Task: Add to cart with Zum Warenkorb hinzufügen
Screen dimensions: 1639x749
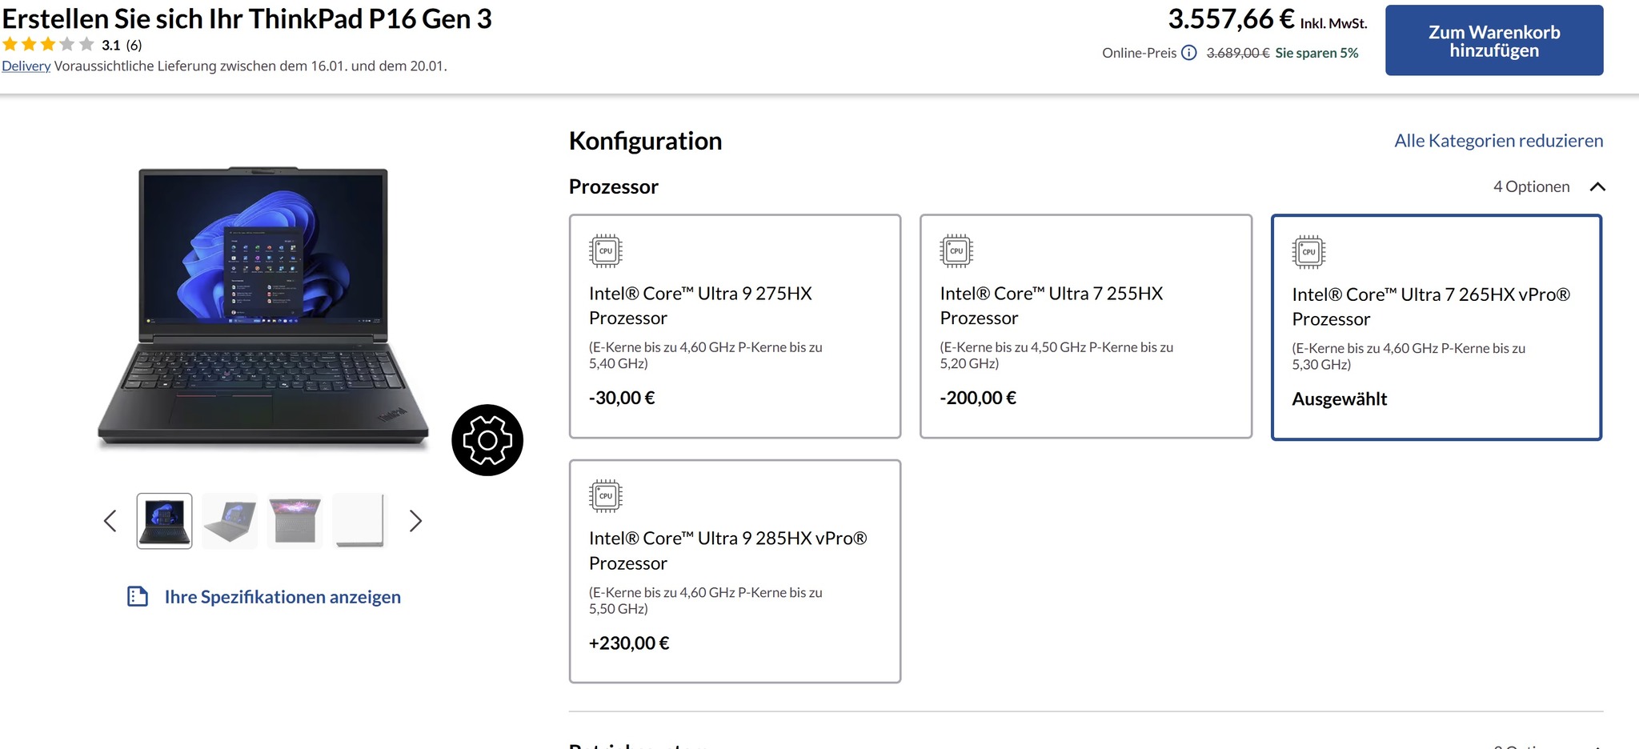Action: click(x=1493, y=41)
